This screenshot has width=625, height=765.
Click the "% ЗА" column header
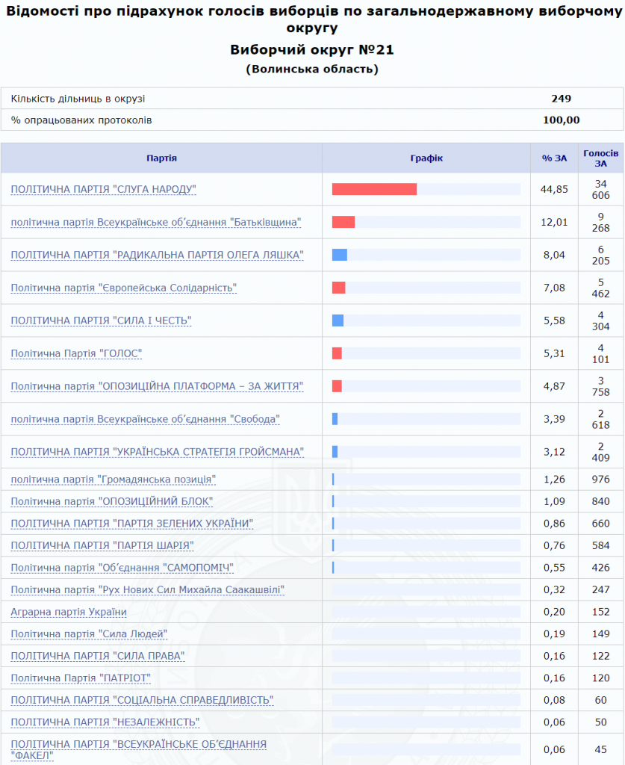tap(554, 158)
